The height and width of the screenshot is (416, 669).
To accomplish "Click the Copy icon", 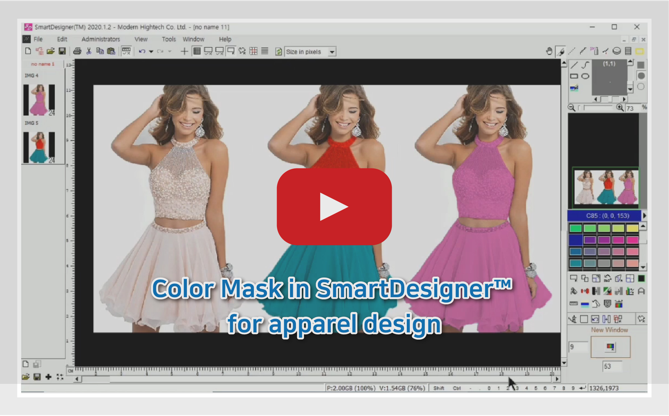I will pyautogui.click(x=100, y=51).
